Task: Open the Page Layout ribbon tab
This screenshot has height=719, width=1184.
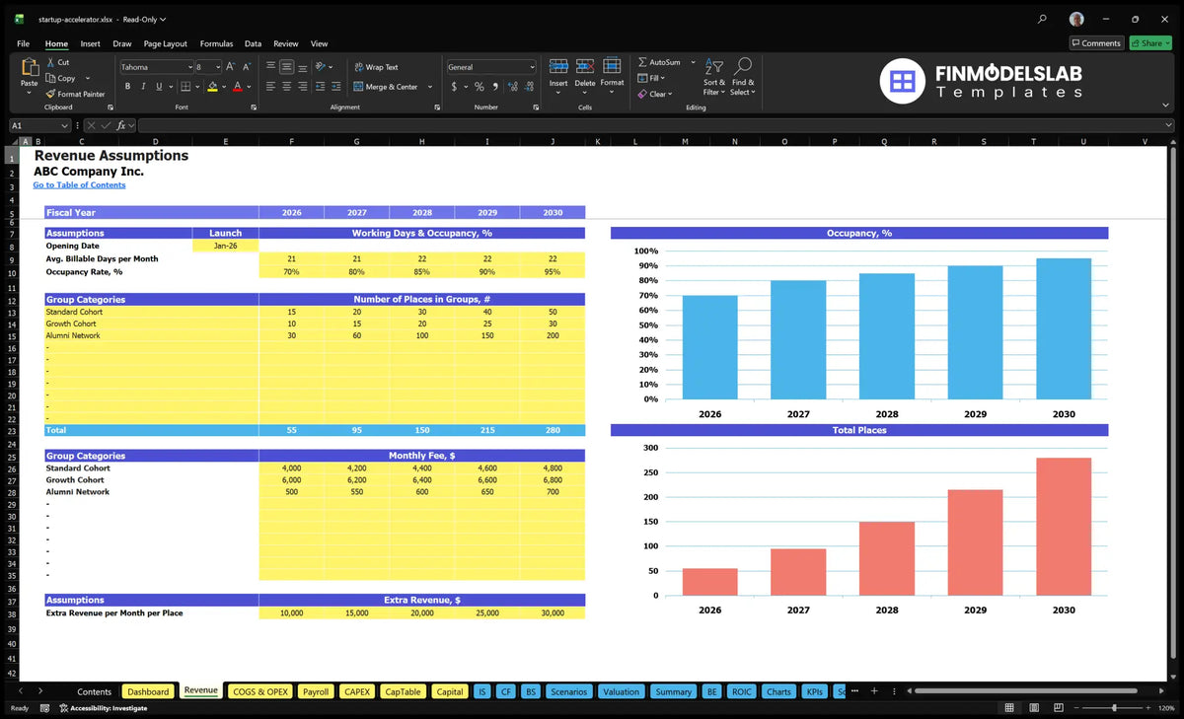Action: [x=165, y=43]
